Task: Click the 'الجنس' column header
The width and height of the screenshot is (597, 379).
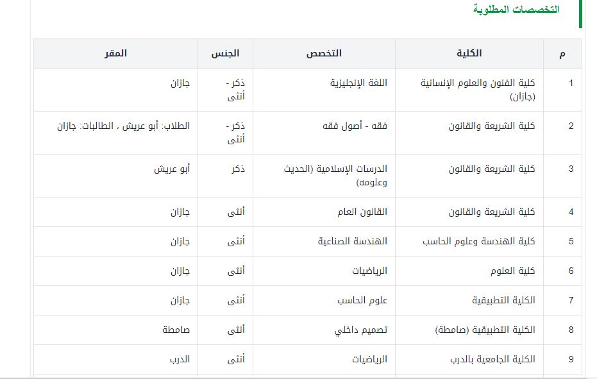Action: (225, 54)
